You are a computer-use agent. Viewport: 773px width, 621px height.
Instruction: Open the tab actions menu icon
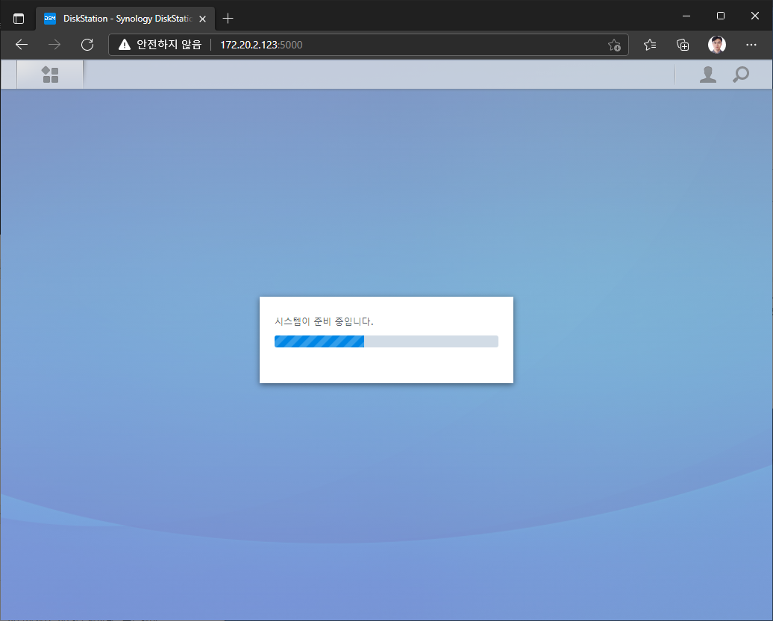[19, 19]
